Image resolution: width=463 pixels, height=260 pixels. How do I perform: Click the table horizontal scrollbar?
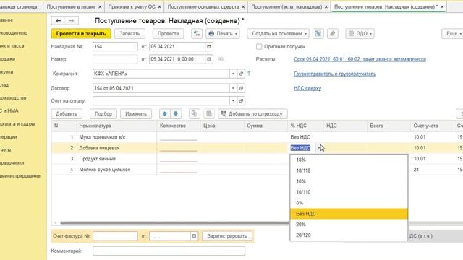pos(174,223)
